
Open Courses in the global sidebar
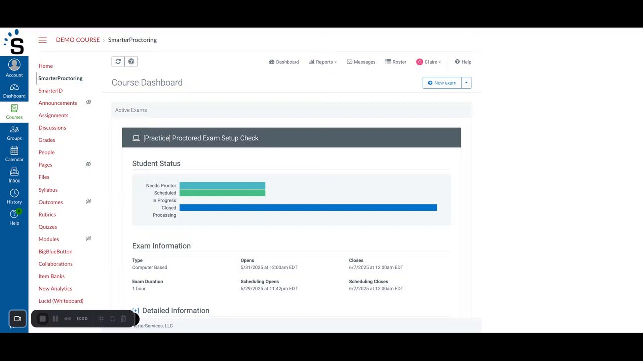pos(14,112)
